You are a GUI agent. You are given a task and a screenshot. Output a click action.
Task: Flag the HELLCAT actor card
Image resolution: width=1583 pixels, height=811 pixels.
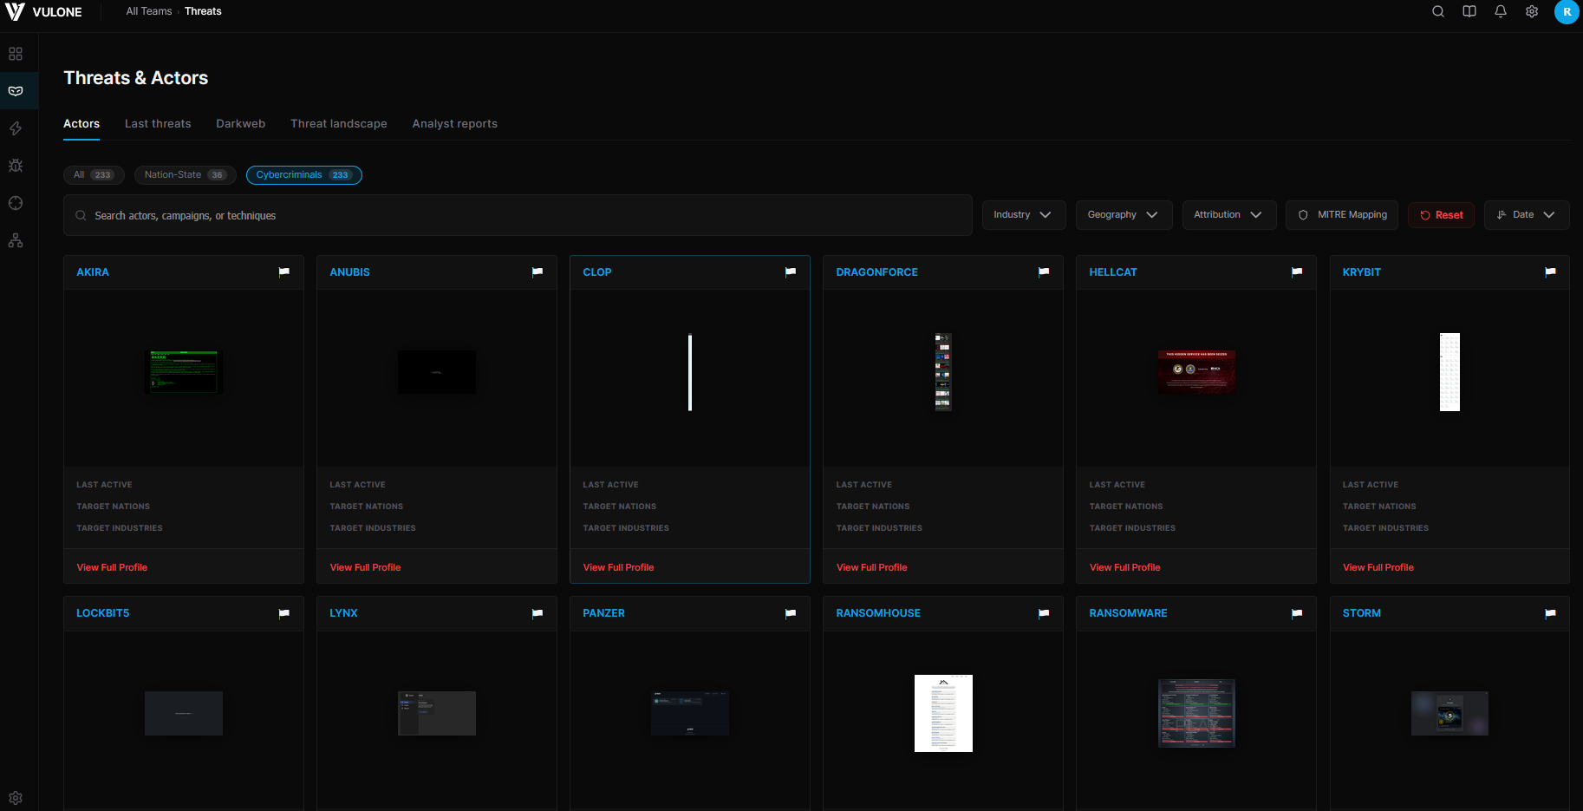[x=1297, y=272]
